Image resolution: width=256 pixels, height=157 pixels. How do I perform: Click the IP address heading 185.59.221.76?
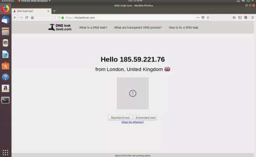[x=142, y=59]
